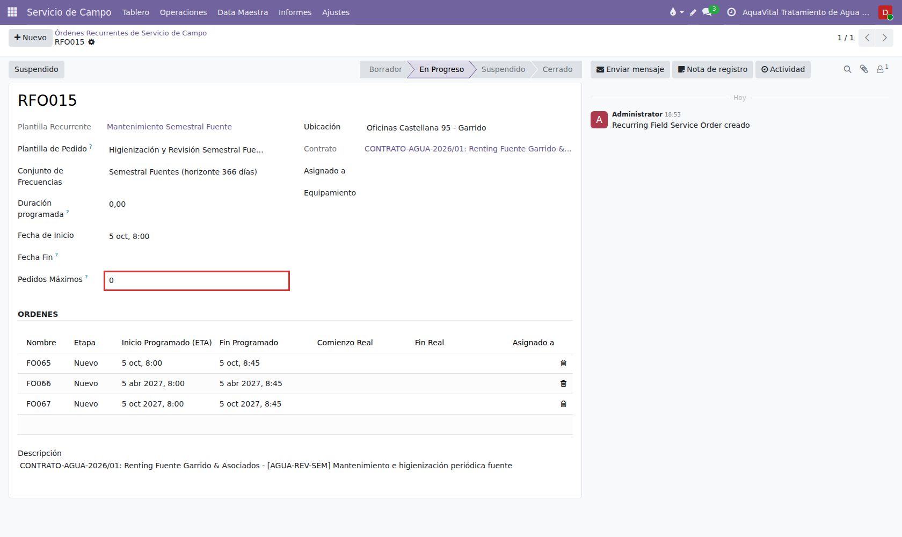Delete order FO067 with trash icon
This screenshot has height=537, width=902.
(x=563, y=404)
